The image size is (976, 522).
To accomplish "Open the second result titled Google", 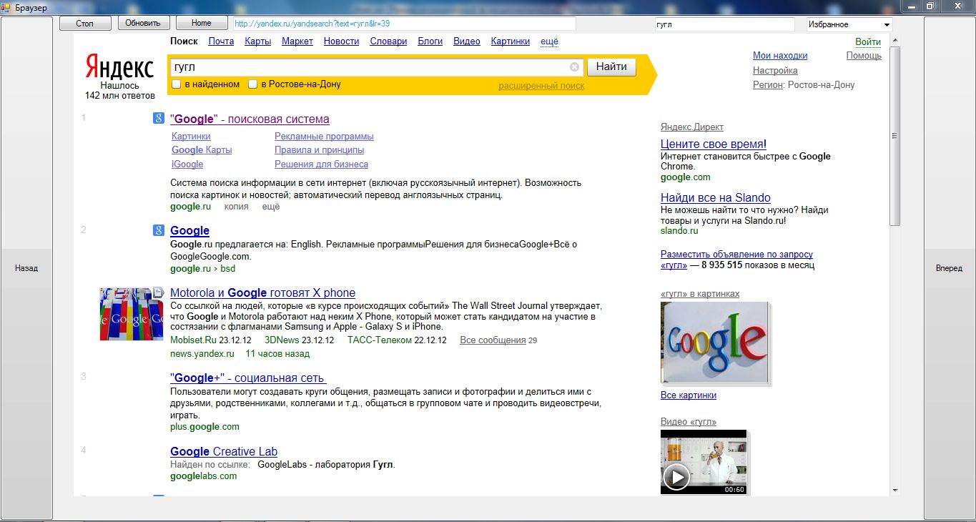I will coord(189,231).
